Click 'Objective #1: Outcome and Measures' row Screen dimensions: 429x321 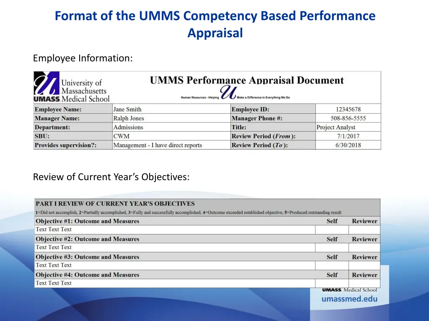pos(207,221)
